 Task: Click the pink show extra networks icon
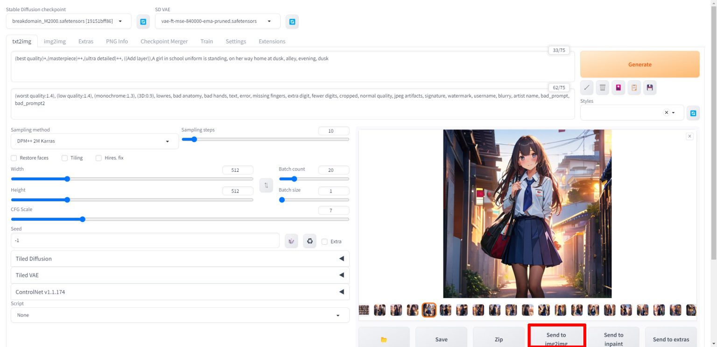(618, 87)
